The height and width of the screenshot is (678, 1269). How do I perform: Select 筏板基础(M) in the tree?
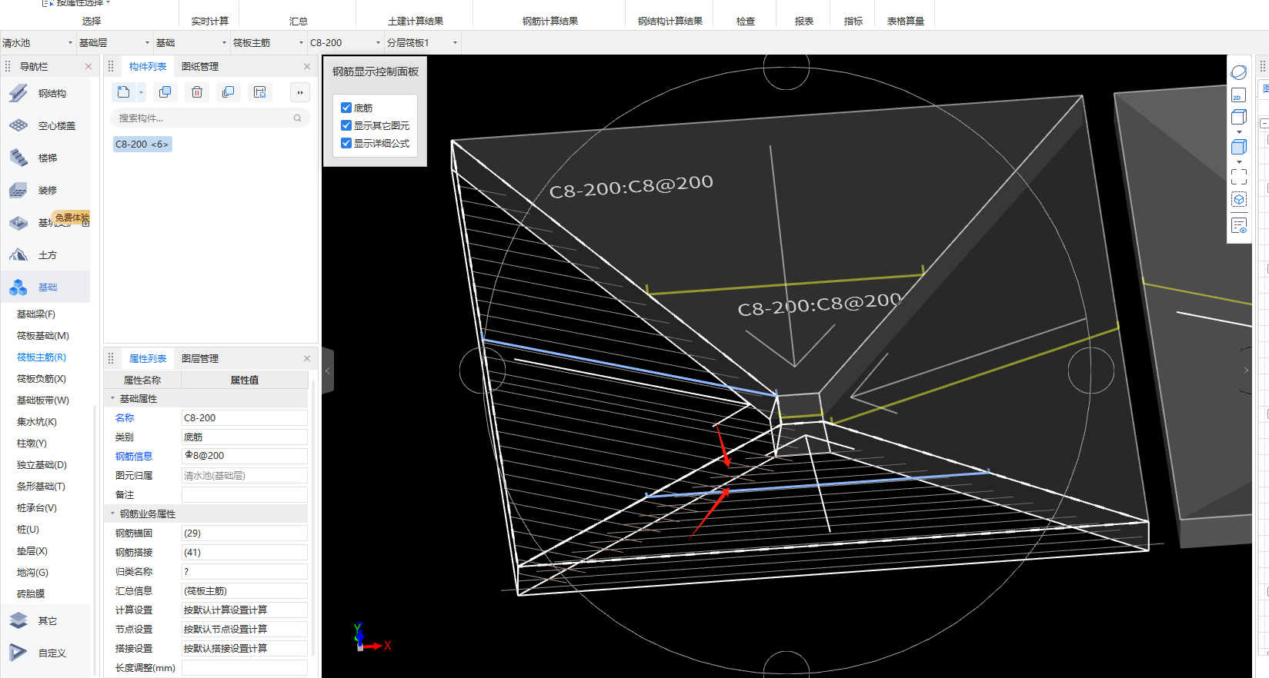(43, 336)
